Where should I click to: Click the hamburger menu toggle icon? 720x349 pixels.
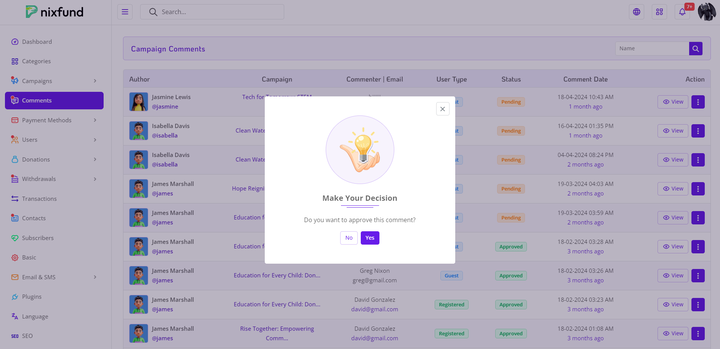tap(125, 12)
